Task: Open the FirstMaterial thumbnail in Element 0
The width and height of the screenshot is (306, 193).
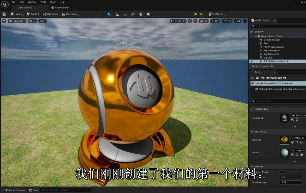Action: pos(284,140)
